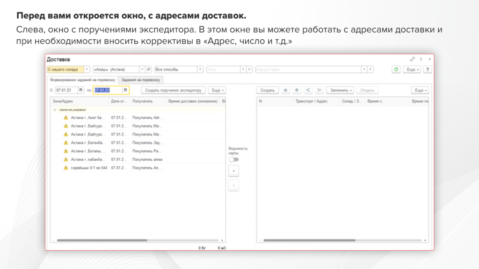Click the recipient "Покупатель Ал..."

(x=146, y=168)
